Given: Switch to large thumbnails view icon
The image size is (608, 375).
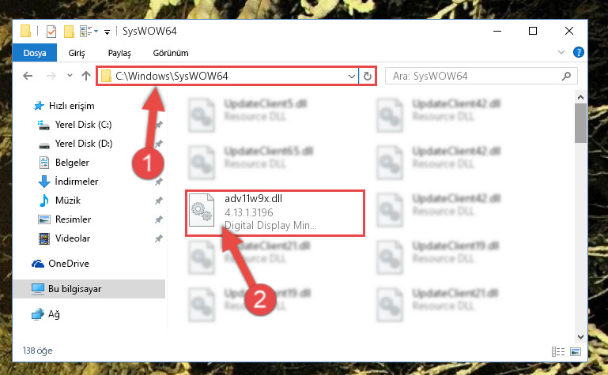Looking at the screenshot, I should point(576,351).
